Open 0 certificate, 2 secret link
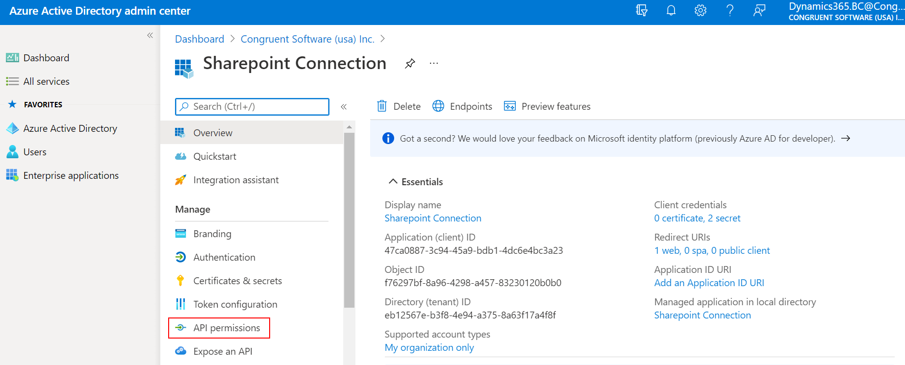The height and width of the screenshot is (365, 905). pyautogui.click(x=697, y=219)
